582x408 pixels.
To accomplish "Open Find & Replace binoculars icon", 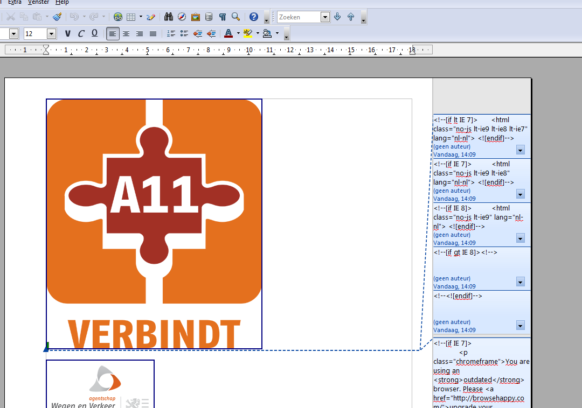I will coord(169,17).
